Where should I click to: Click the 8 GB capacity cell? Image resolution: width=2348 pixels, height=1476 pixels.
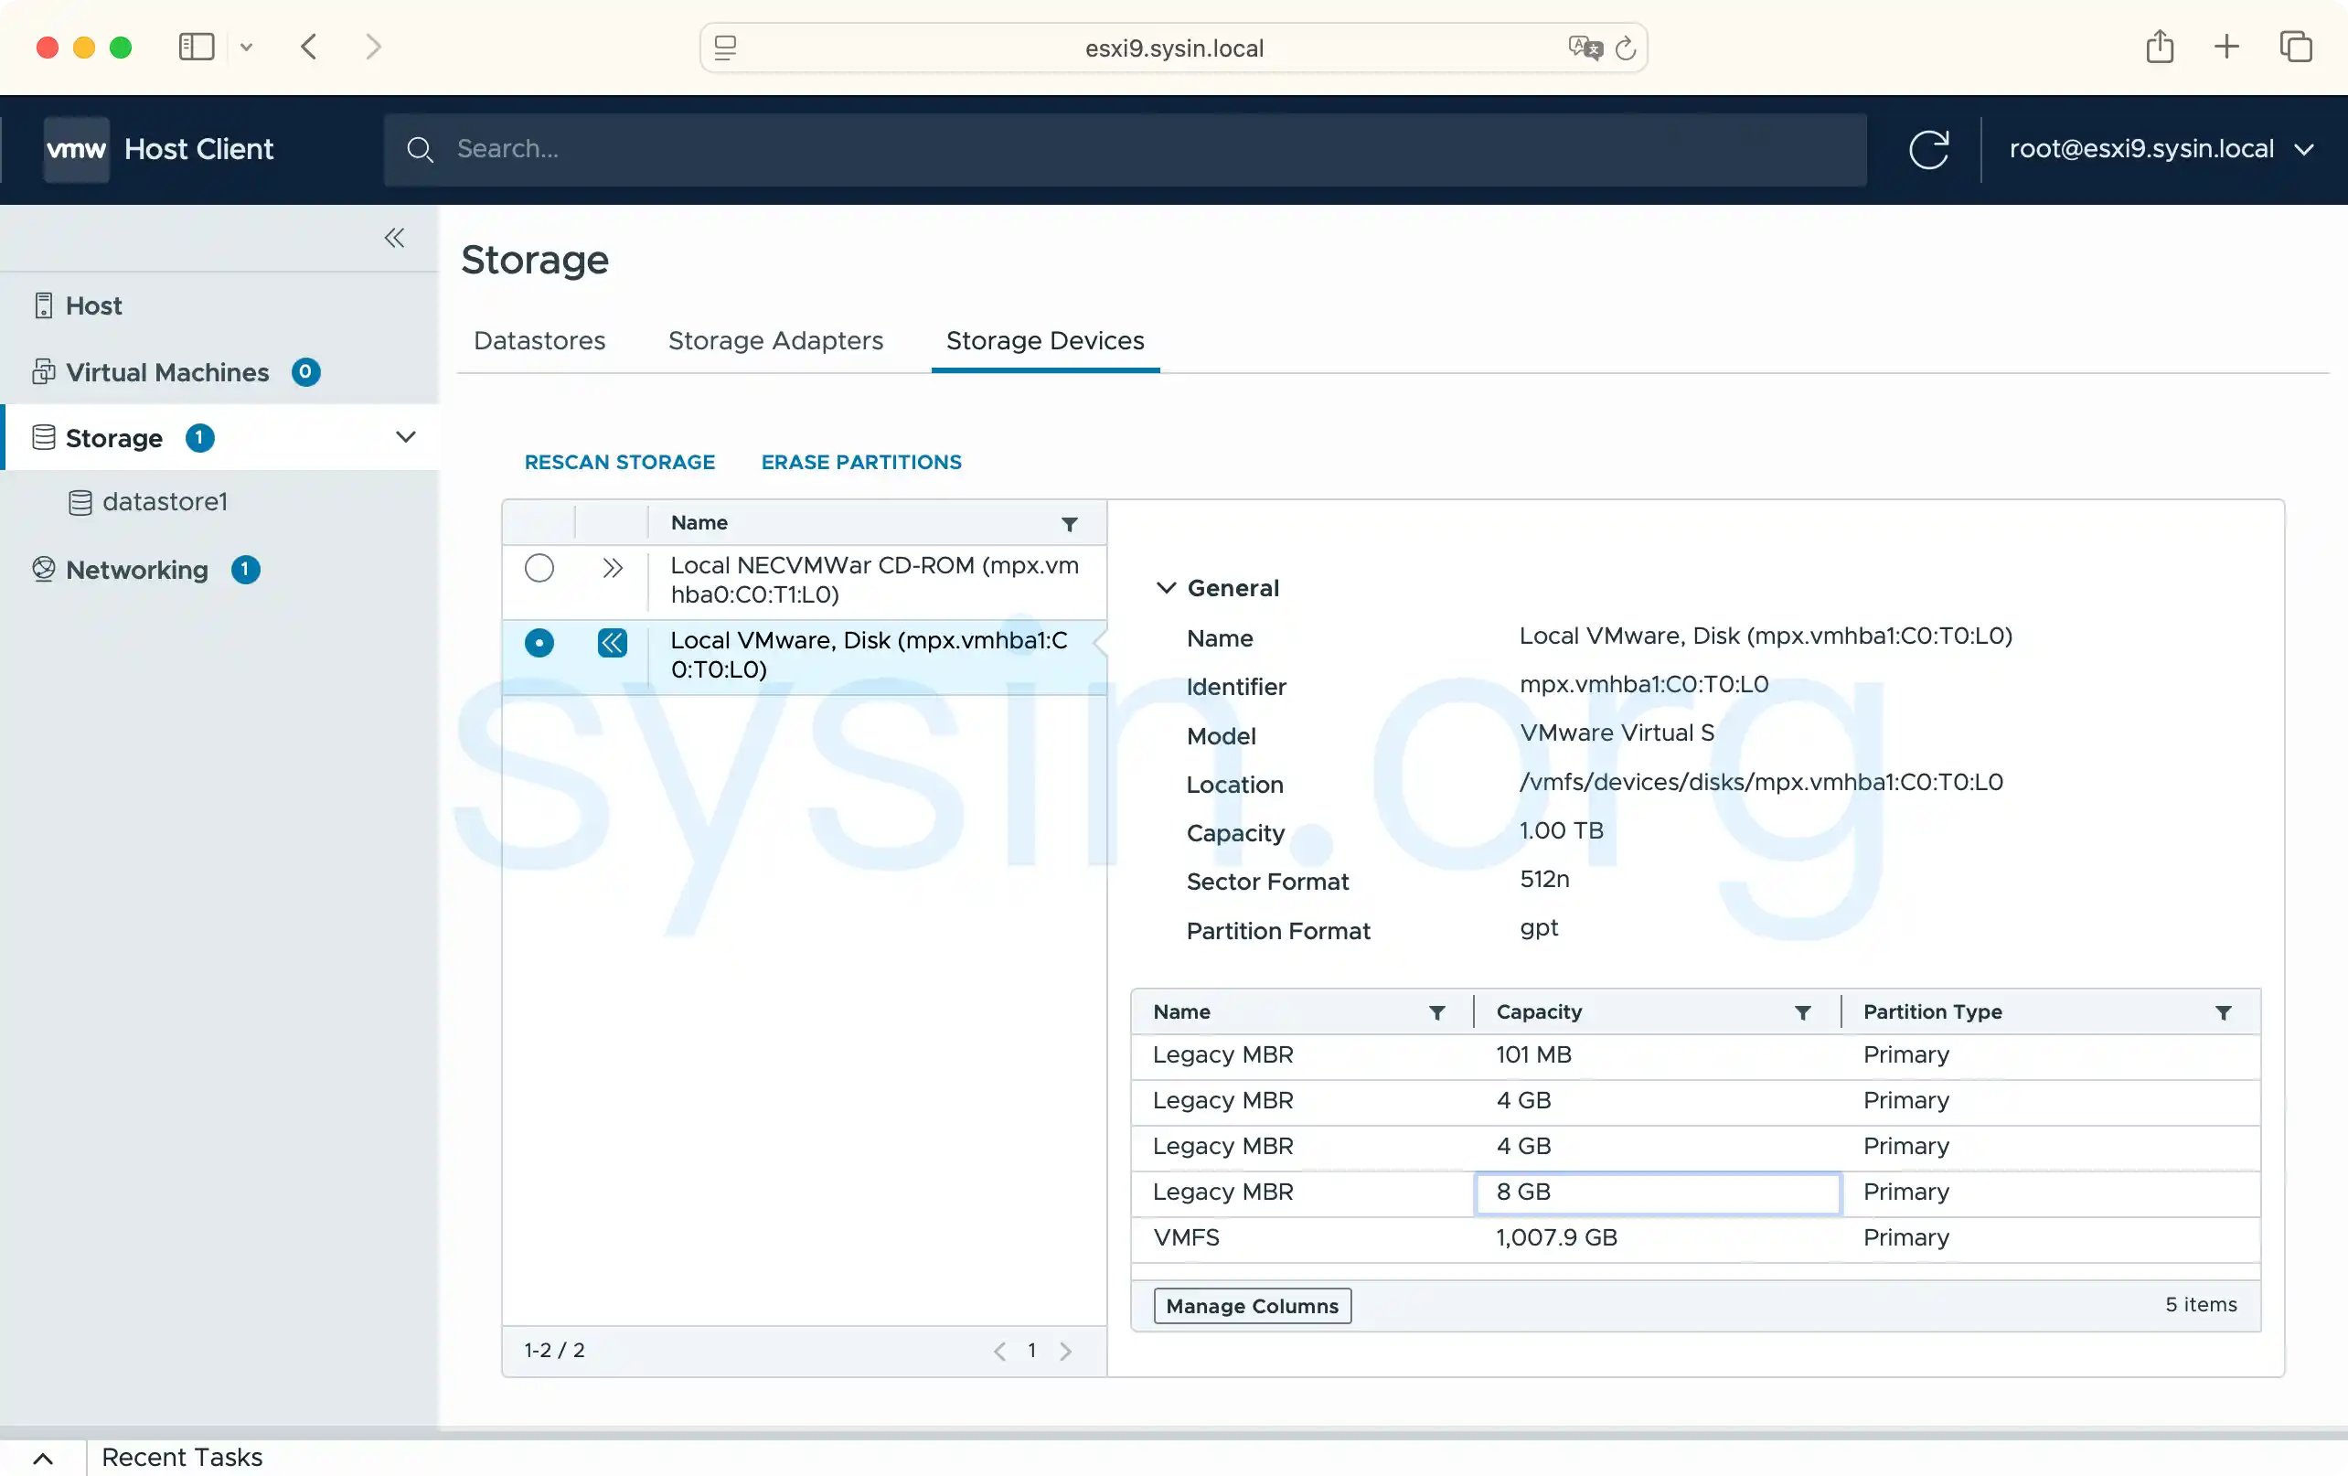(x=1657, y=1193)
